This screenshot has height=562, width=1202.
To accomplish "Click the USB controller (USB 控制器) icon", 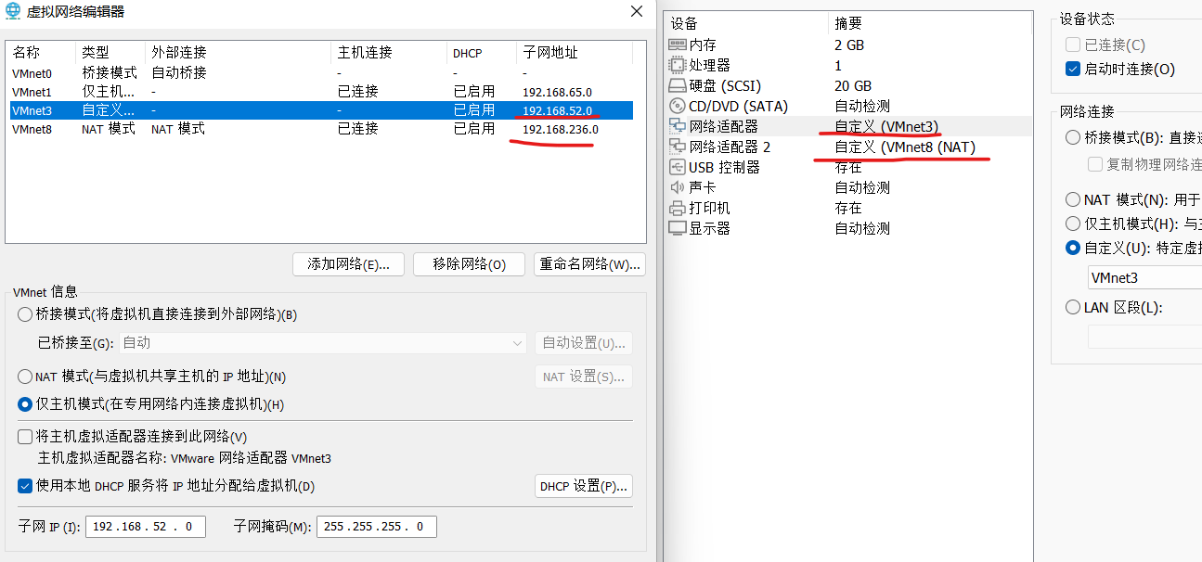I will pyautogui.click(x=677, y=167).
